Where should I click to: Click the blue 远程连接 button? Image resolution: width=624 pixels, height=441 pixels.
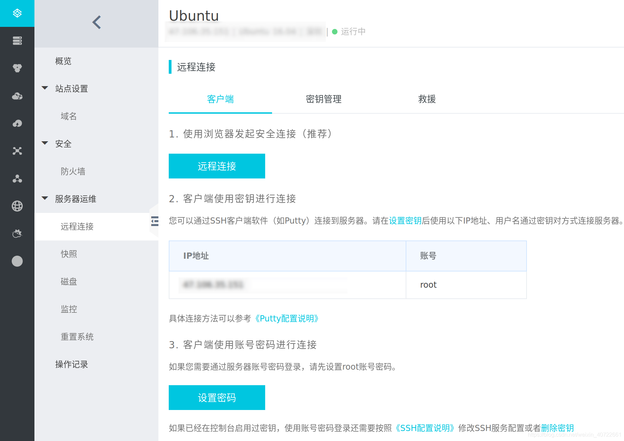217,166
